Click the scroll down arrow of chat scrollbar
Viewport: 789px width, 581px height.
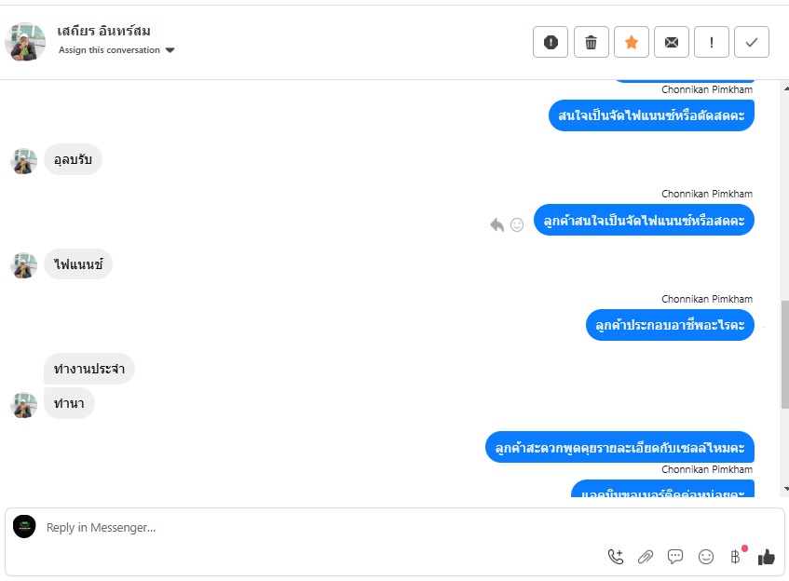point(786,489)
